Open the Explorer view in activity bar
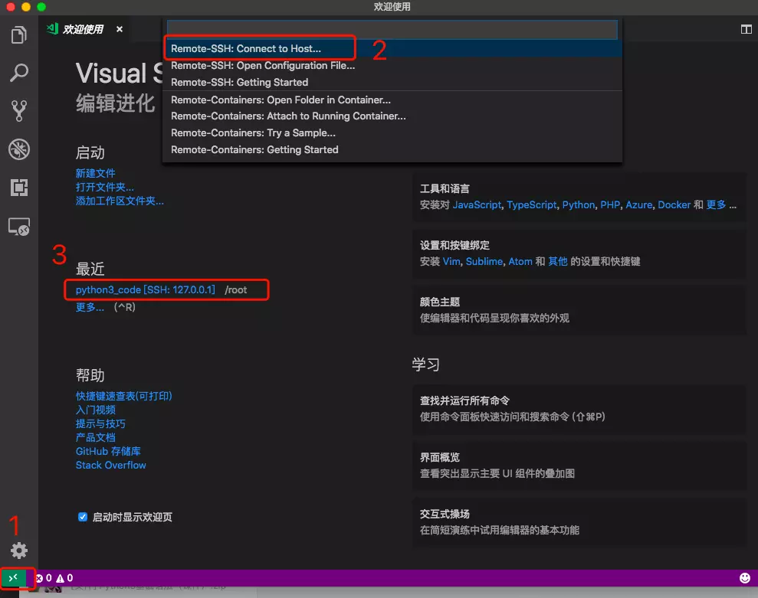 coord(19,34)
